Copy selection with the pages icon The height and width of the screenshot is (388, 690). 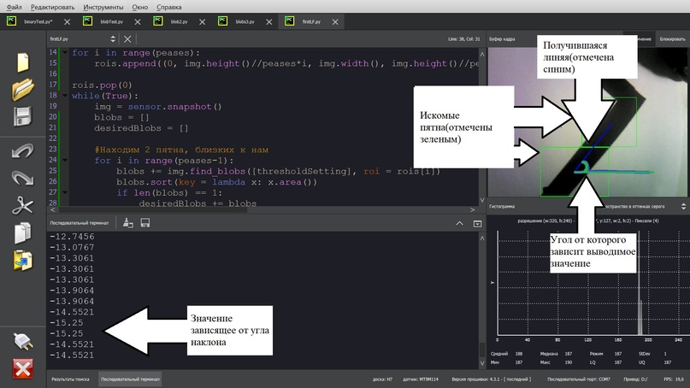point(22,232)
